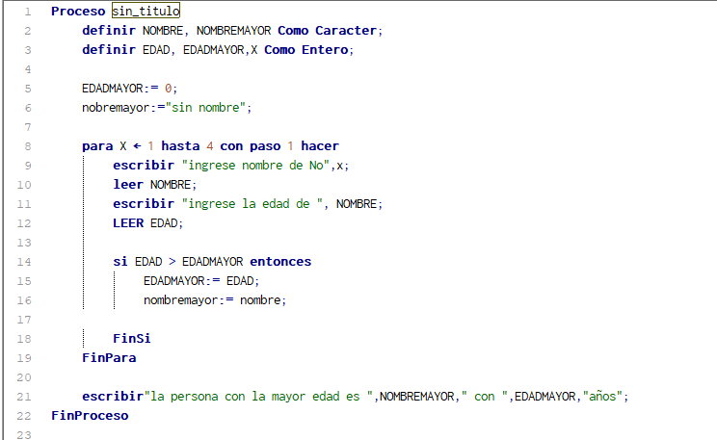Image resolution: width=717 pixels, height=440 pixels.
Task: Click "con paso" in the para statement
Action: click(251, 145)
